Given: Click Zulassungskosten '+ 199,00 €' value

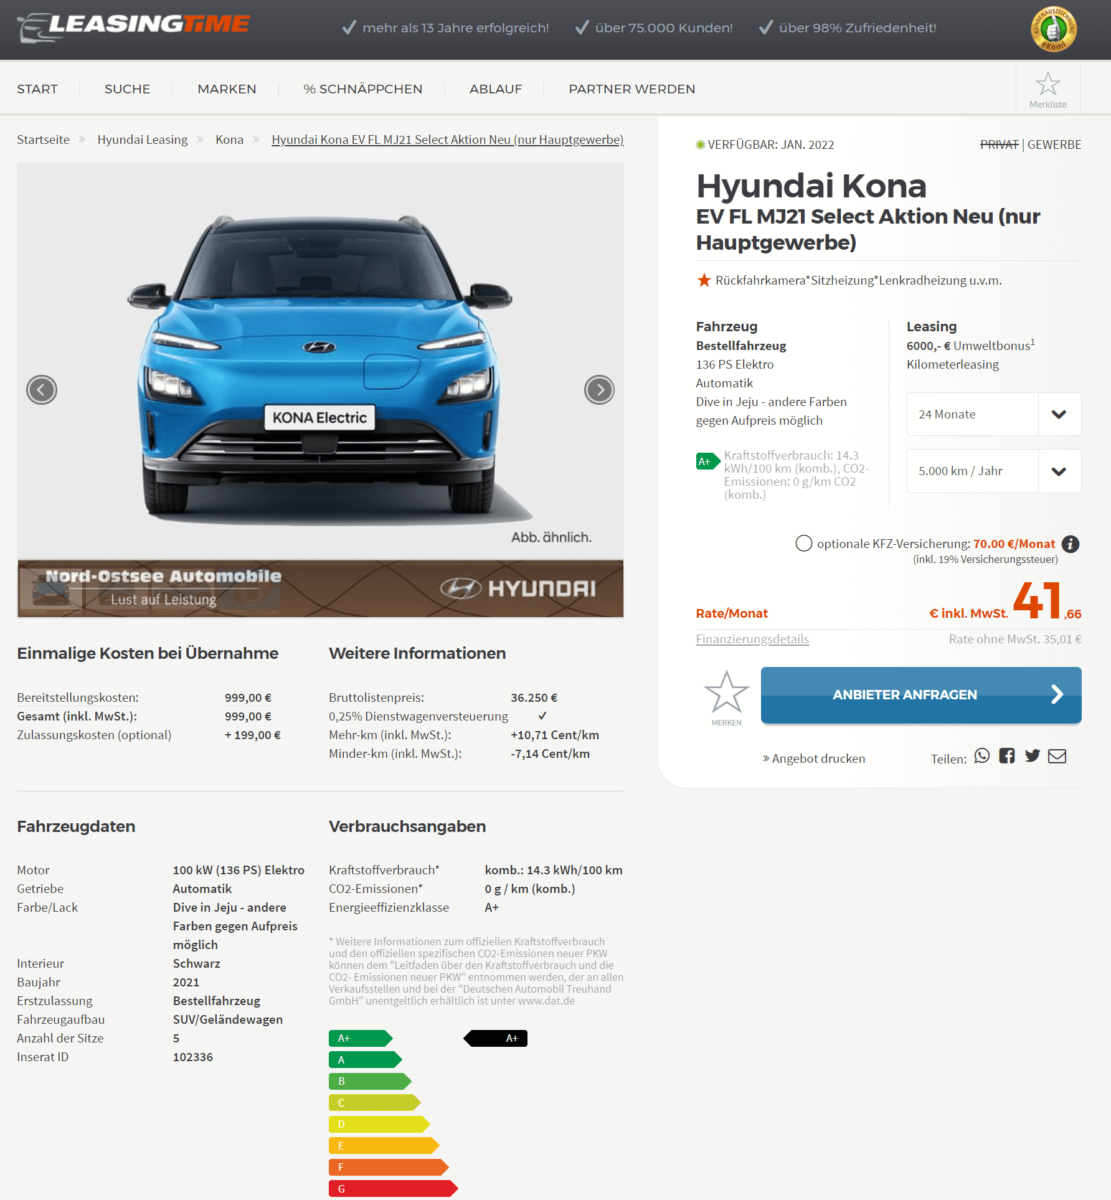Looking at the screenshot, I should coord(253,735).
